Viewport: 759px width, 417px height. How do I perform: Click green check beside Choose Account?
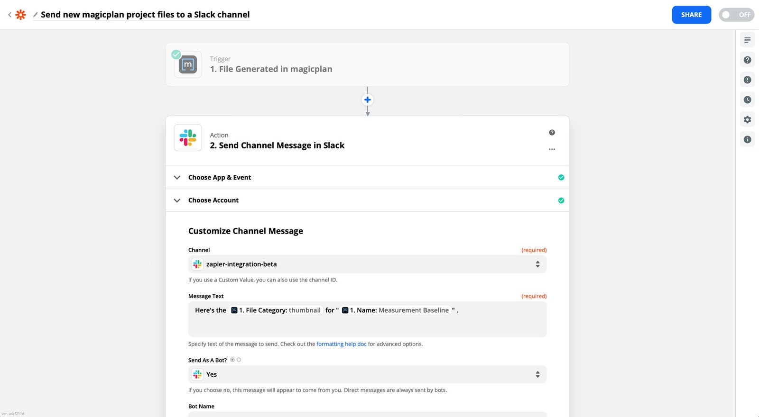point(561,200)
